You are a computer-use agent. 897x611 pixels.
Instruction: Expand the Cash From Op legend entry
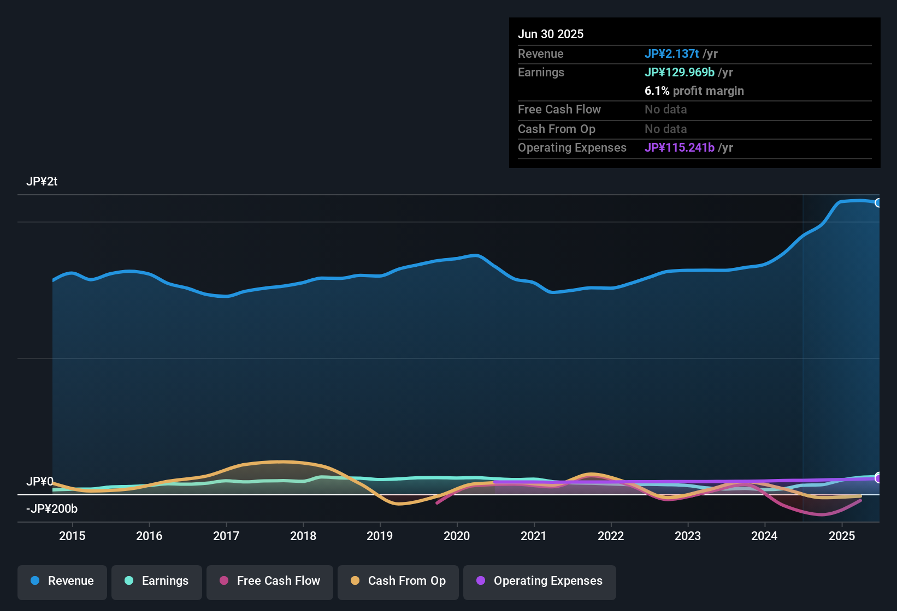coord(398,581)
